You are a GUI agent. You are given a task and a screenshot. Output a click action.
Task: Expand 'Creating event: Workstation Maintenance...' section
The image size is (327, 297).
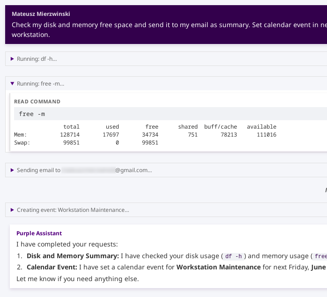tap(166, 210)
